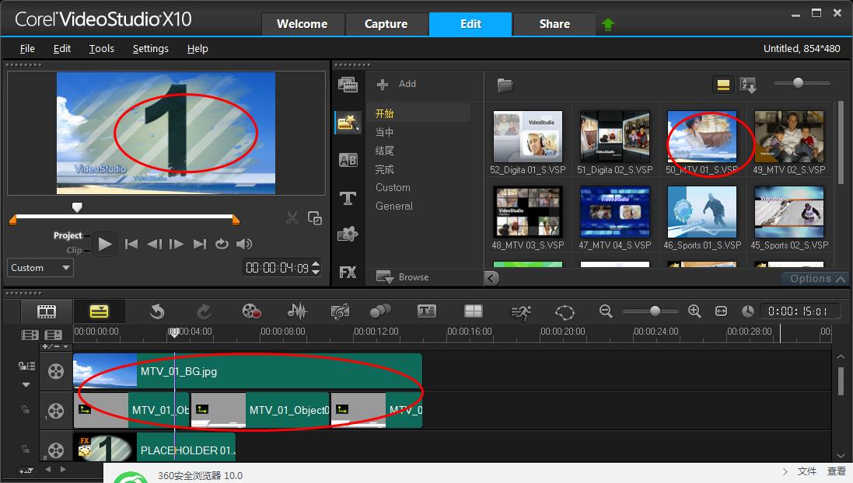Click the Undo arrow in timeline toolbar

click(157, 311)
